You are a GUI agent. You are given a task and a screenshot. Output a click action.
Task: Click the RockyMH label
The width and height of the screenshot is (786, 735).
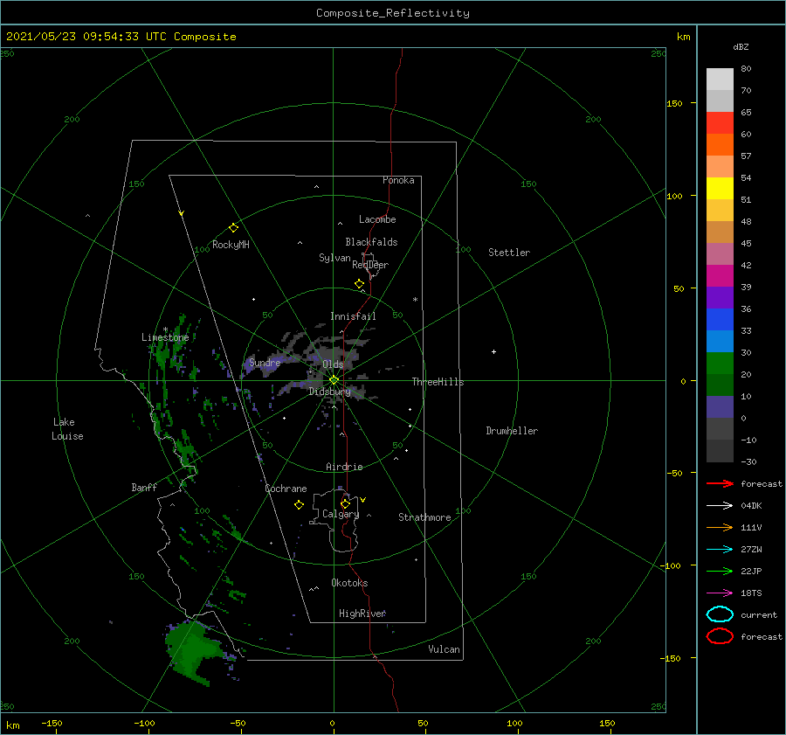pos(231,245)
